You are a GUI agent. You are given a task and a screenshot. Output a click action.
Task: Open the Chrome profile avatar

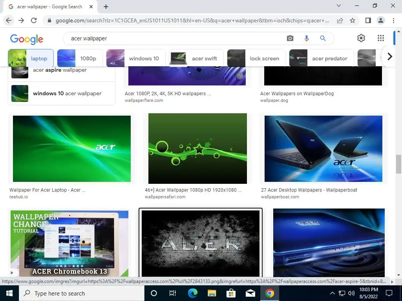coord(381,20)
